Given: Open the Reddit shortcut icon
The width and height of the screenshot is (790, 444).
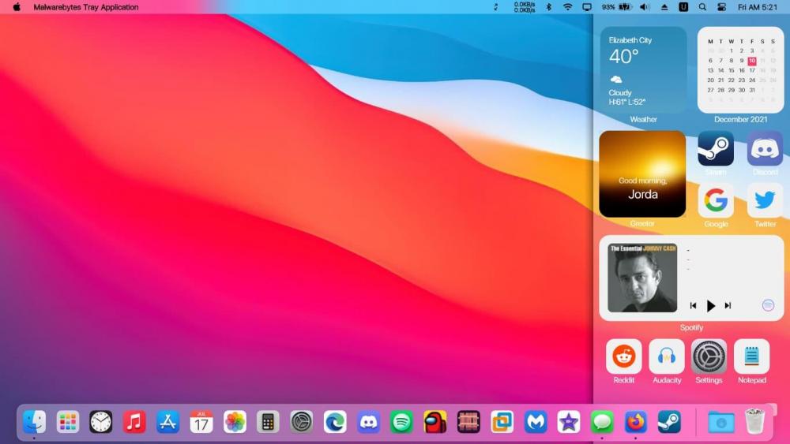Looking at the screenshot, I should tap(624, 356).
